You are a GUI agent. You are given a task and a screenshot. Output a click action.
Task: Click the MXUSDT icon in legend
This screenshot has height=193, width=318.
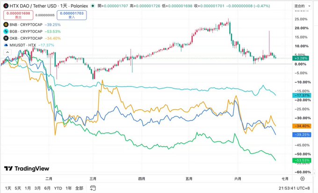click(x=6, y=45)
